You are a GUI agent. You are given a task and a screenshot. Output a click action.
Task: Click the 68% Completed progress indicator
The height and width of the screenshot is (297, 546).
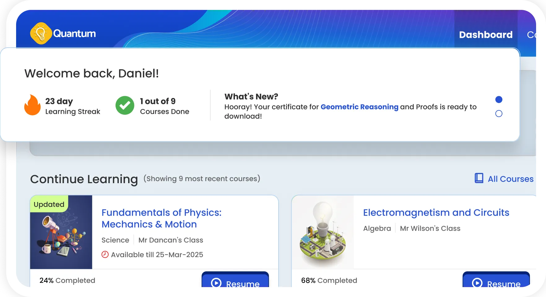(329, 280)
